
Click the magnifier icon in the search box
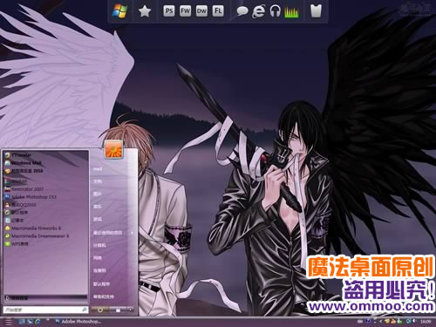[84, 310]
